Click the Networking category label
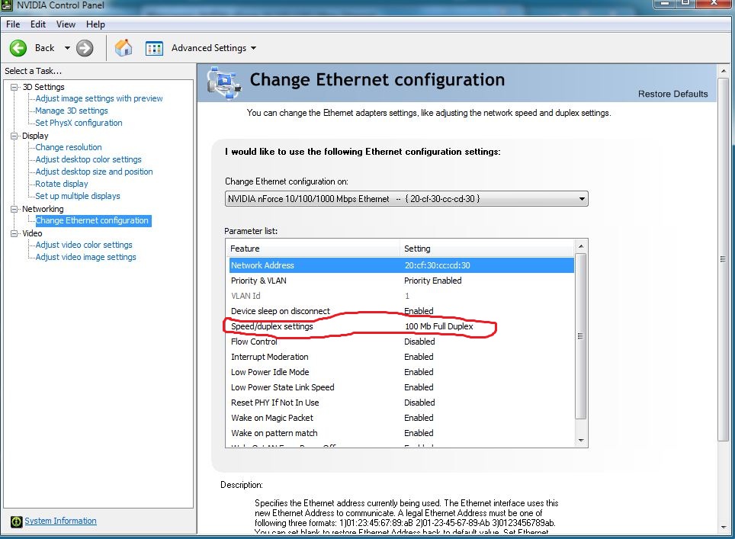The image size is (735, 539). (x=43, y=209)
